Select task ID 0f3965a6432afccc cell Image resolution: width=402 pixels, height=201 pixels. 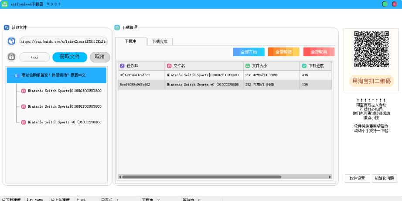tap(142, 75)
